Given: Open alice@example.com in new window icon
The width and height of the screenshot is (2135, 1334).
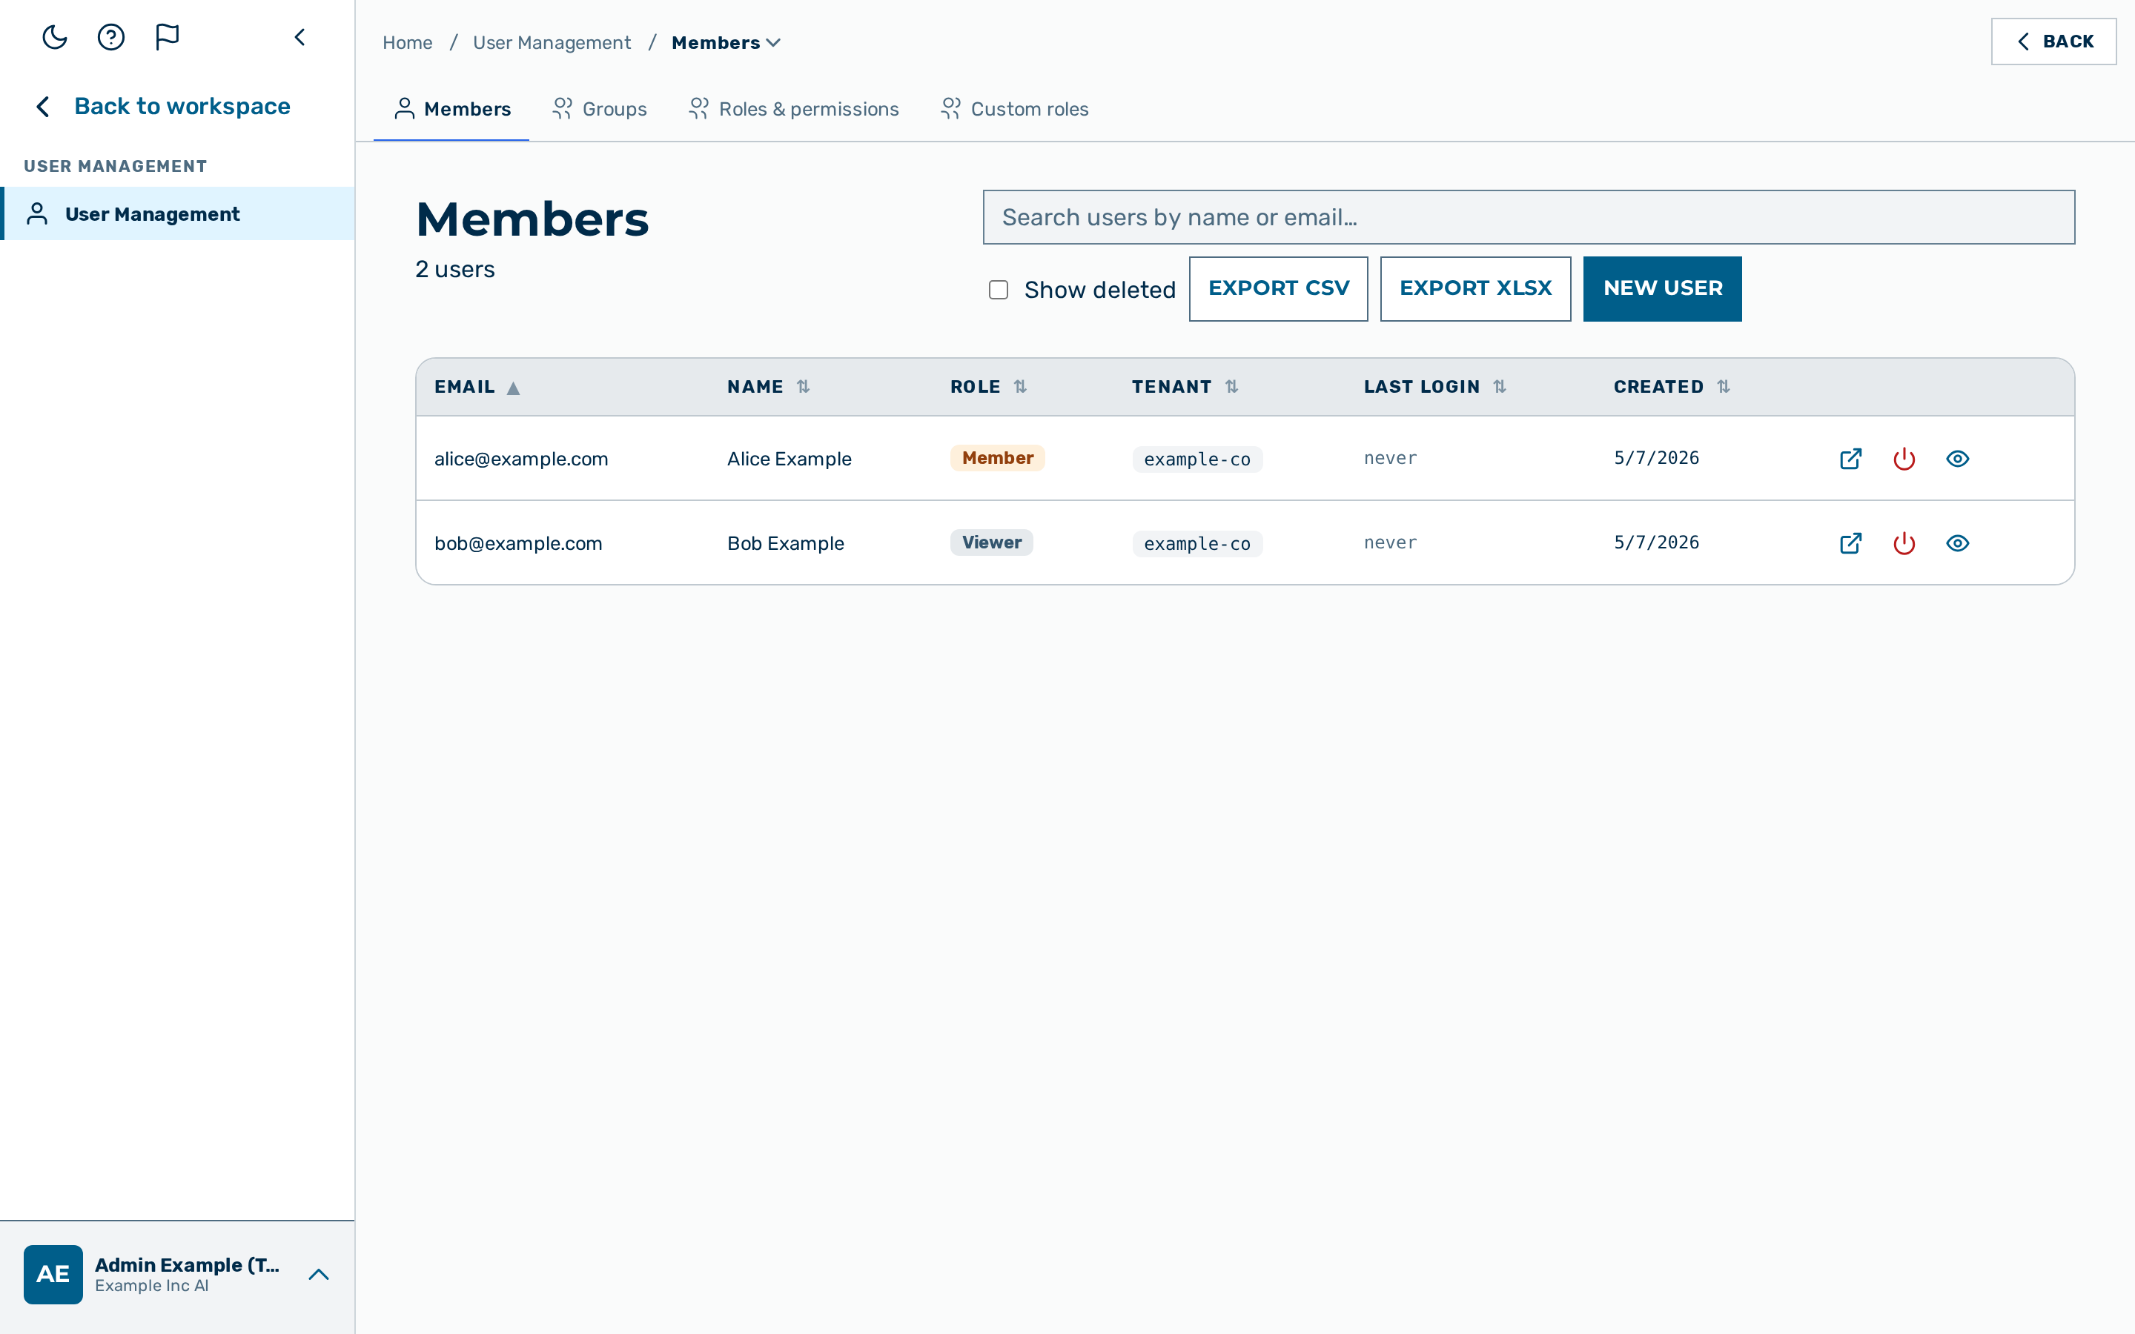Looking at the screenshot, I should pos(1850,459).
